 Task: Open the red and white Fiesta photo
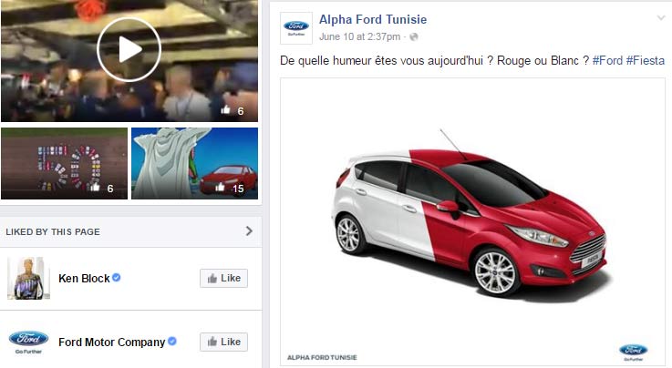point(472,221)
